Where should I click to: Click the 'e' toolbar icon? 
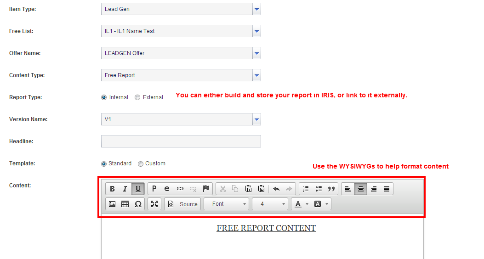(x=167, y=188)
